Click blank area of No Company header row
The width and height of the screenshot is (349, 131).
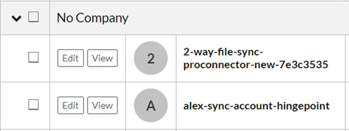pos(236,18)
